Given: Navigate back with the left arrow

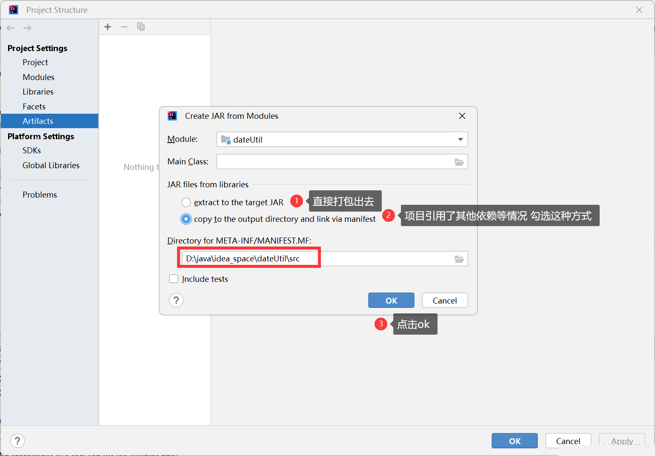Looking at the screenshot, I should (10, 28).
